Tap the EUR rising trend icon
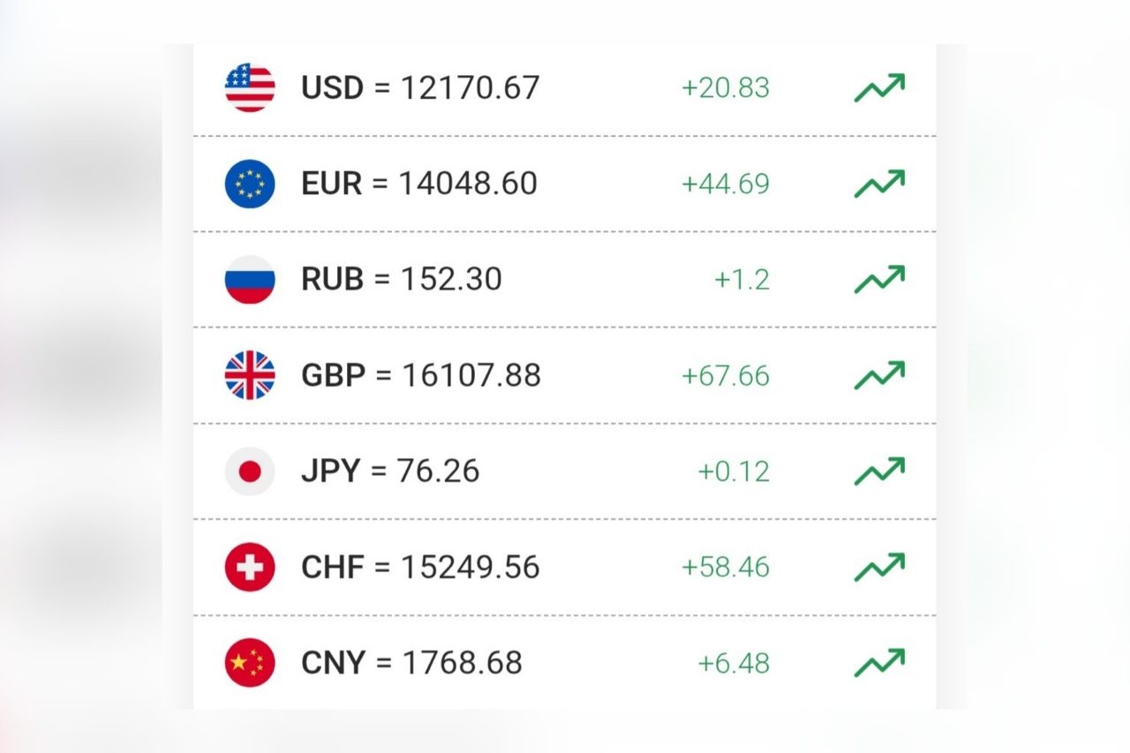Image resolution: width=1130 pixels, height=753 pixels. click(879, 184)
